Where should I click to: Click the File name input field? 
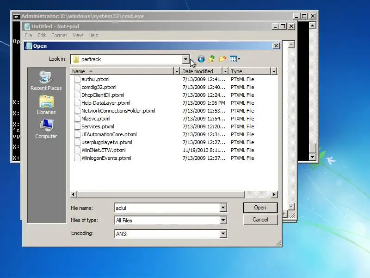167,208
